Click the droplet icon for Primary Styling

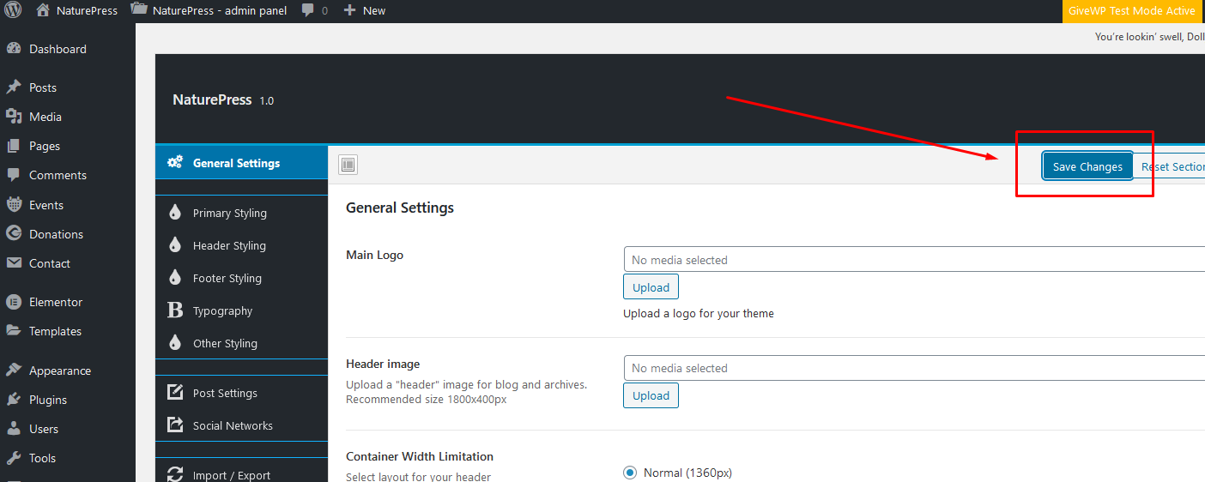(175, 213)
